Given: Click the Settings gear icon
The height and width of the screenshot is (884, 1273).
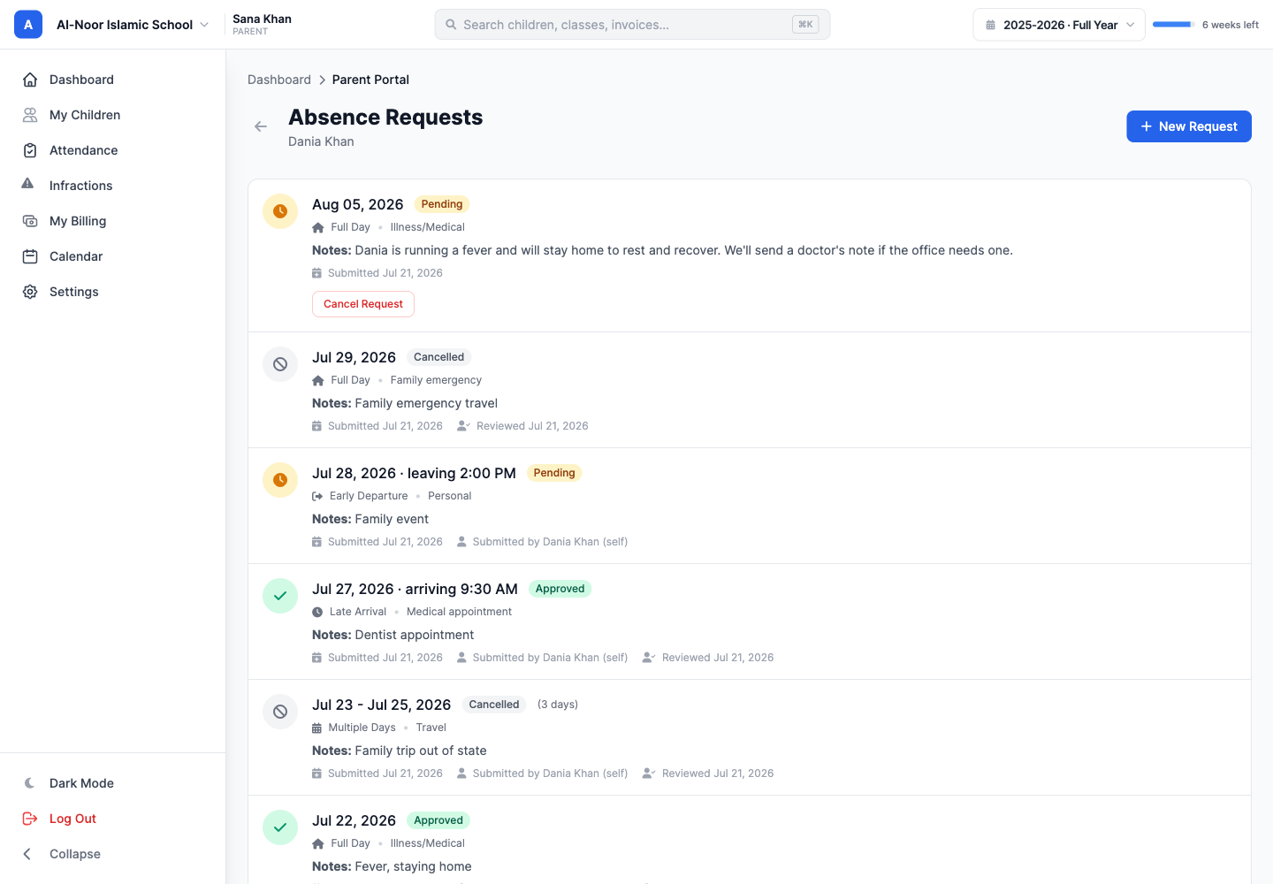Looking at the screenshot, I should coord(30,292).
